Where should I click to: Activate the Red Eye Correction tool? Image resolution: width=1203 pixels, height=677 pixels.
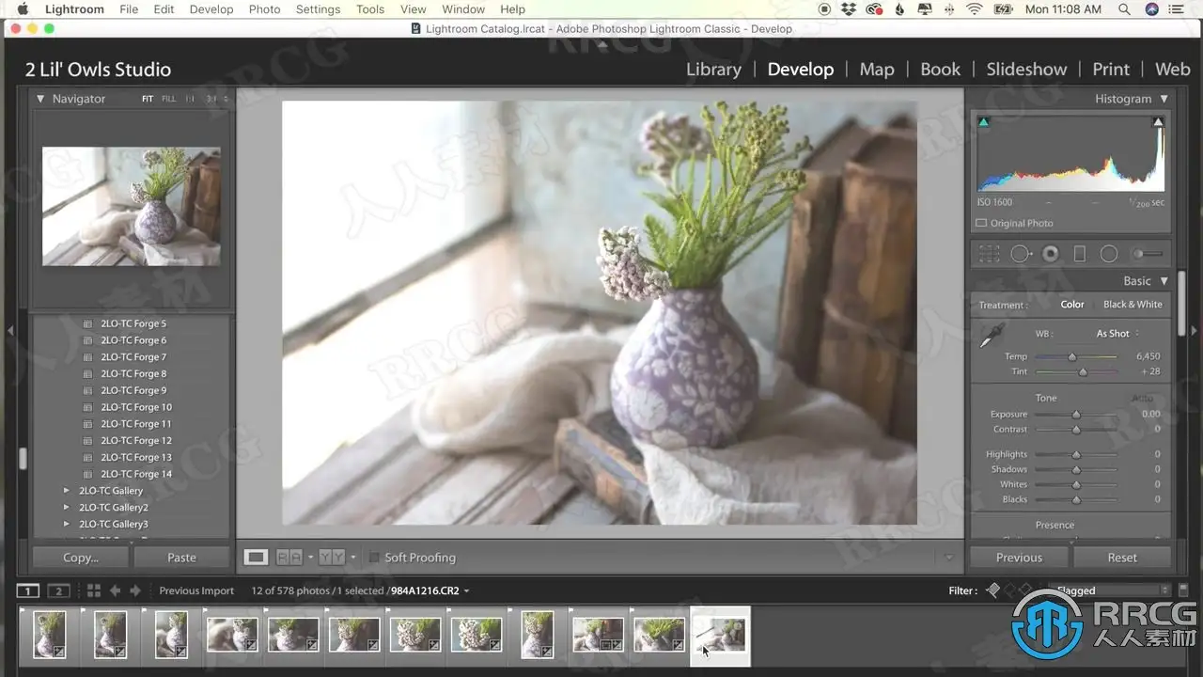[x=1051, y=254]
